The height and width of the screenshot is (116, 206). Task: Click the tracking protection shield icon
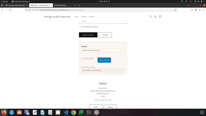coord(27,10)
